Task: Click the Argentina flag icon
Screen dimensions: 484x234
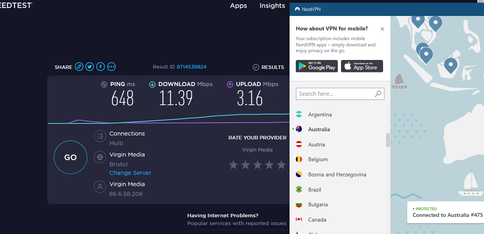Action: tap(299, 114)
